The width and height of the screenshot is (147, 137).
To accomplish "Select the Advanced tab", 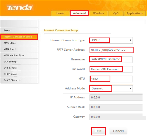I will pos(79,13).
